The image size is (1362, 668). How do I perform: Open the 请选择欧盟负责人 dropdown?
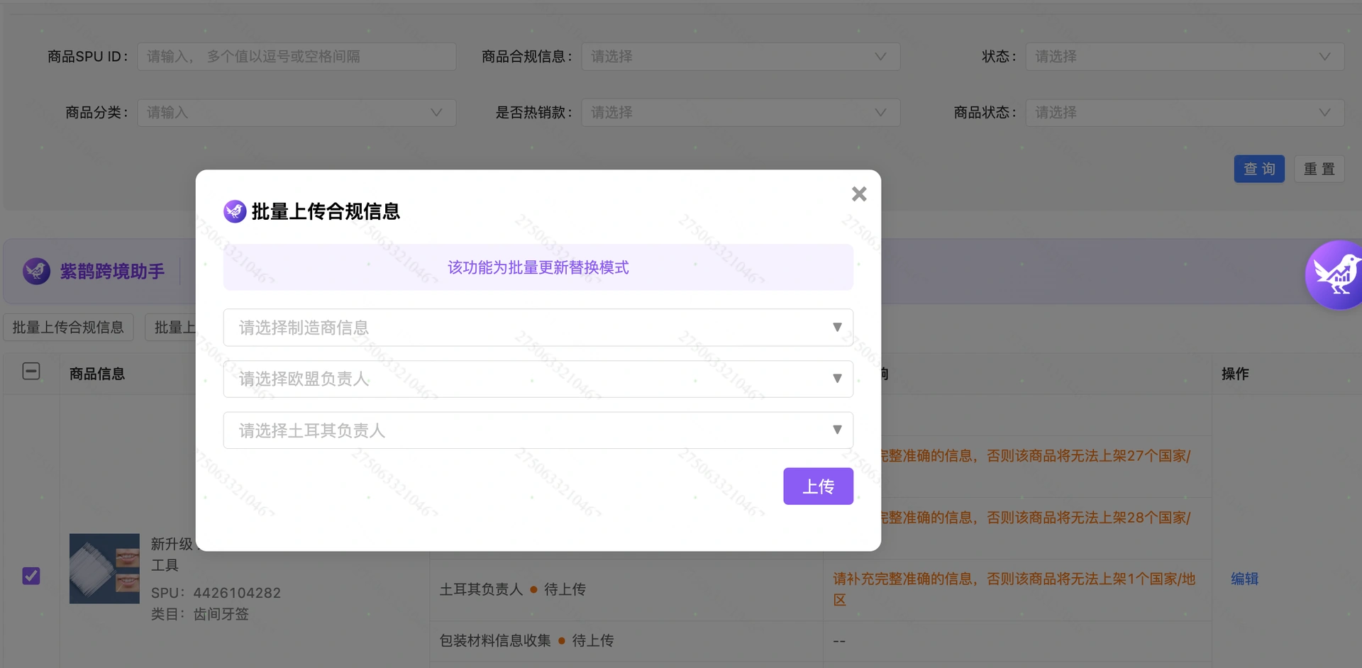point(538,379)
